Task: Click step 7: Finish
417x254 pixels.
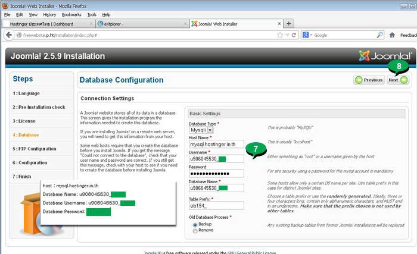Action: click(22, 177)
